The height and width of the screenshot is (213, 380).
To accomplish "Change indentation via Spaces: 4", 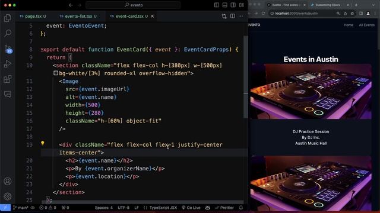I will pyautogui.click(x=104, y=208).
